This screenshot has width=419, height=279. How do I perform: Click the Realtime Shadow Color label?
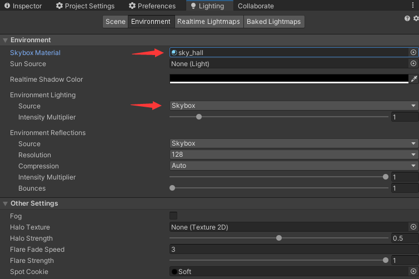pos(47,79)
